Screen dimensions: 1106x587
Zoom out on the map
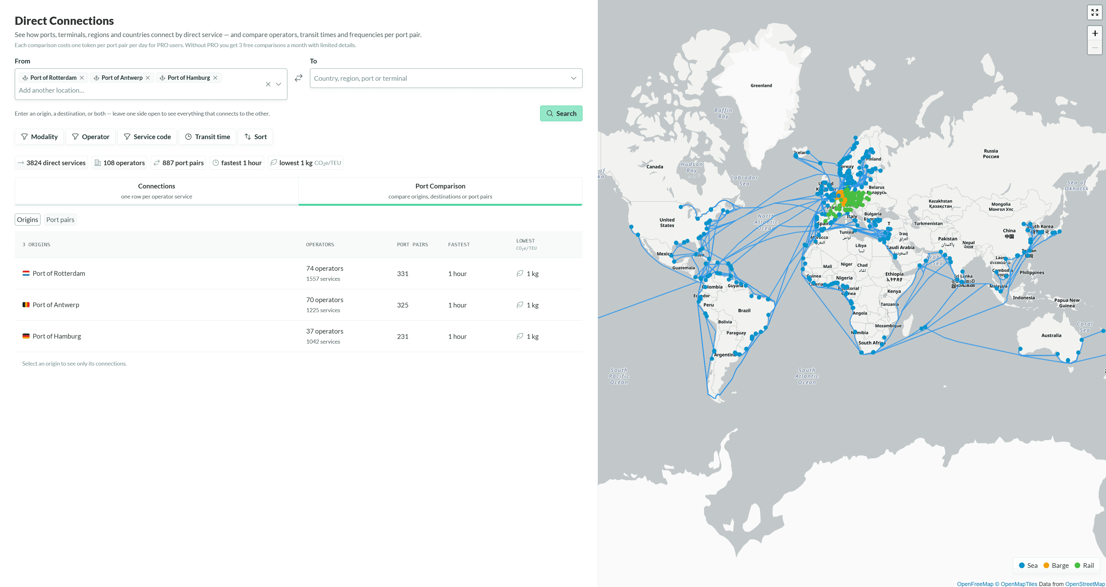point(1094,48)
